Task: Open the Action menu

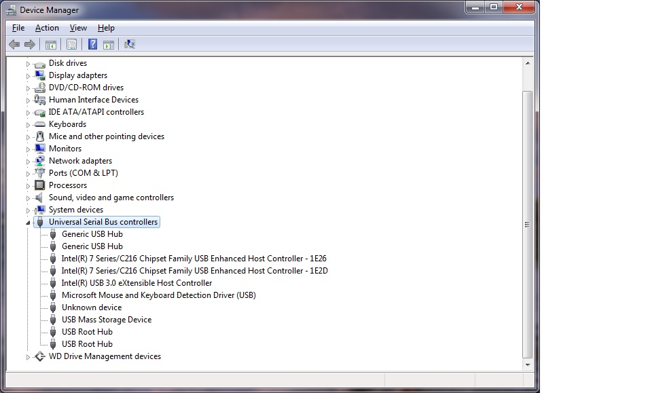Action: point(47,28)
